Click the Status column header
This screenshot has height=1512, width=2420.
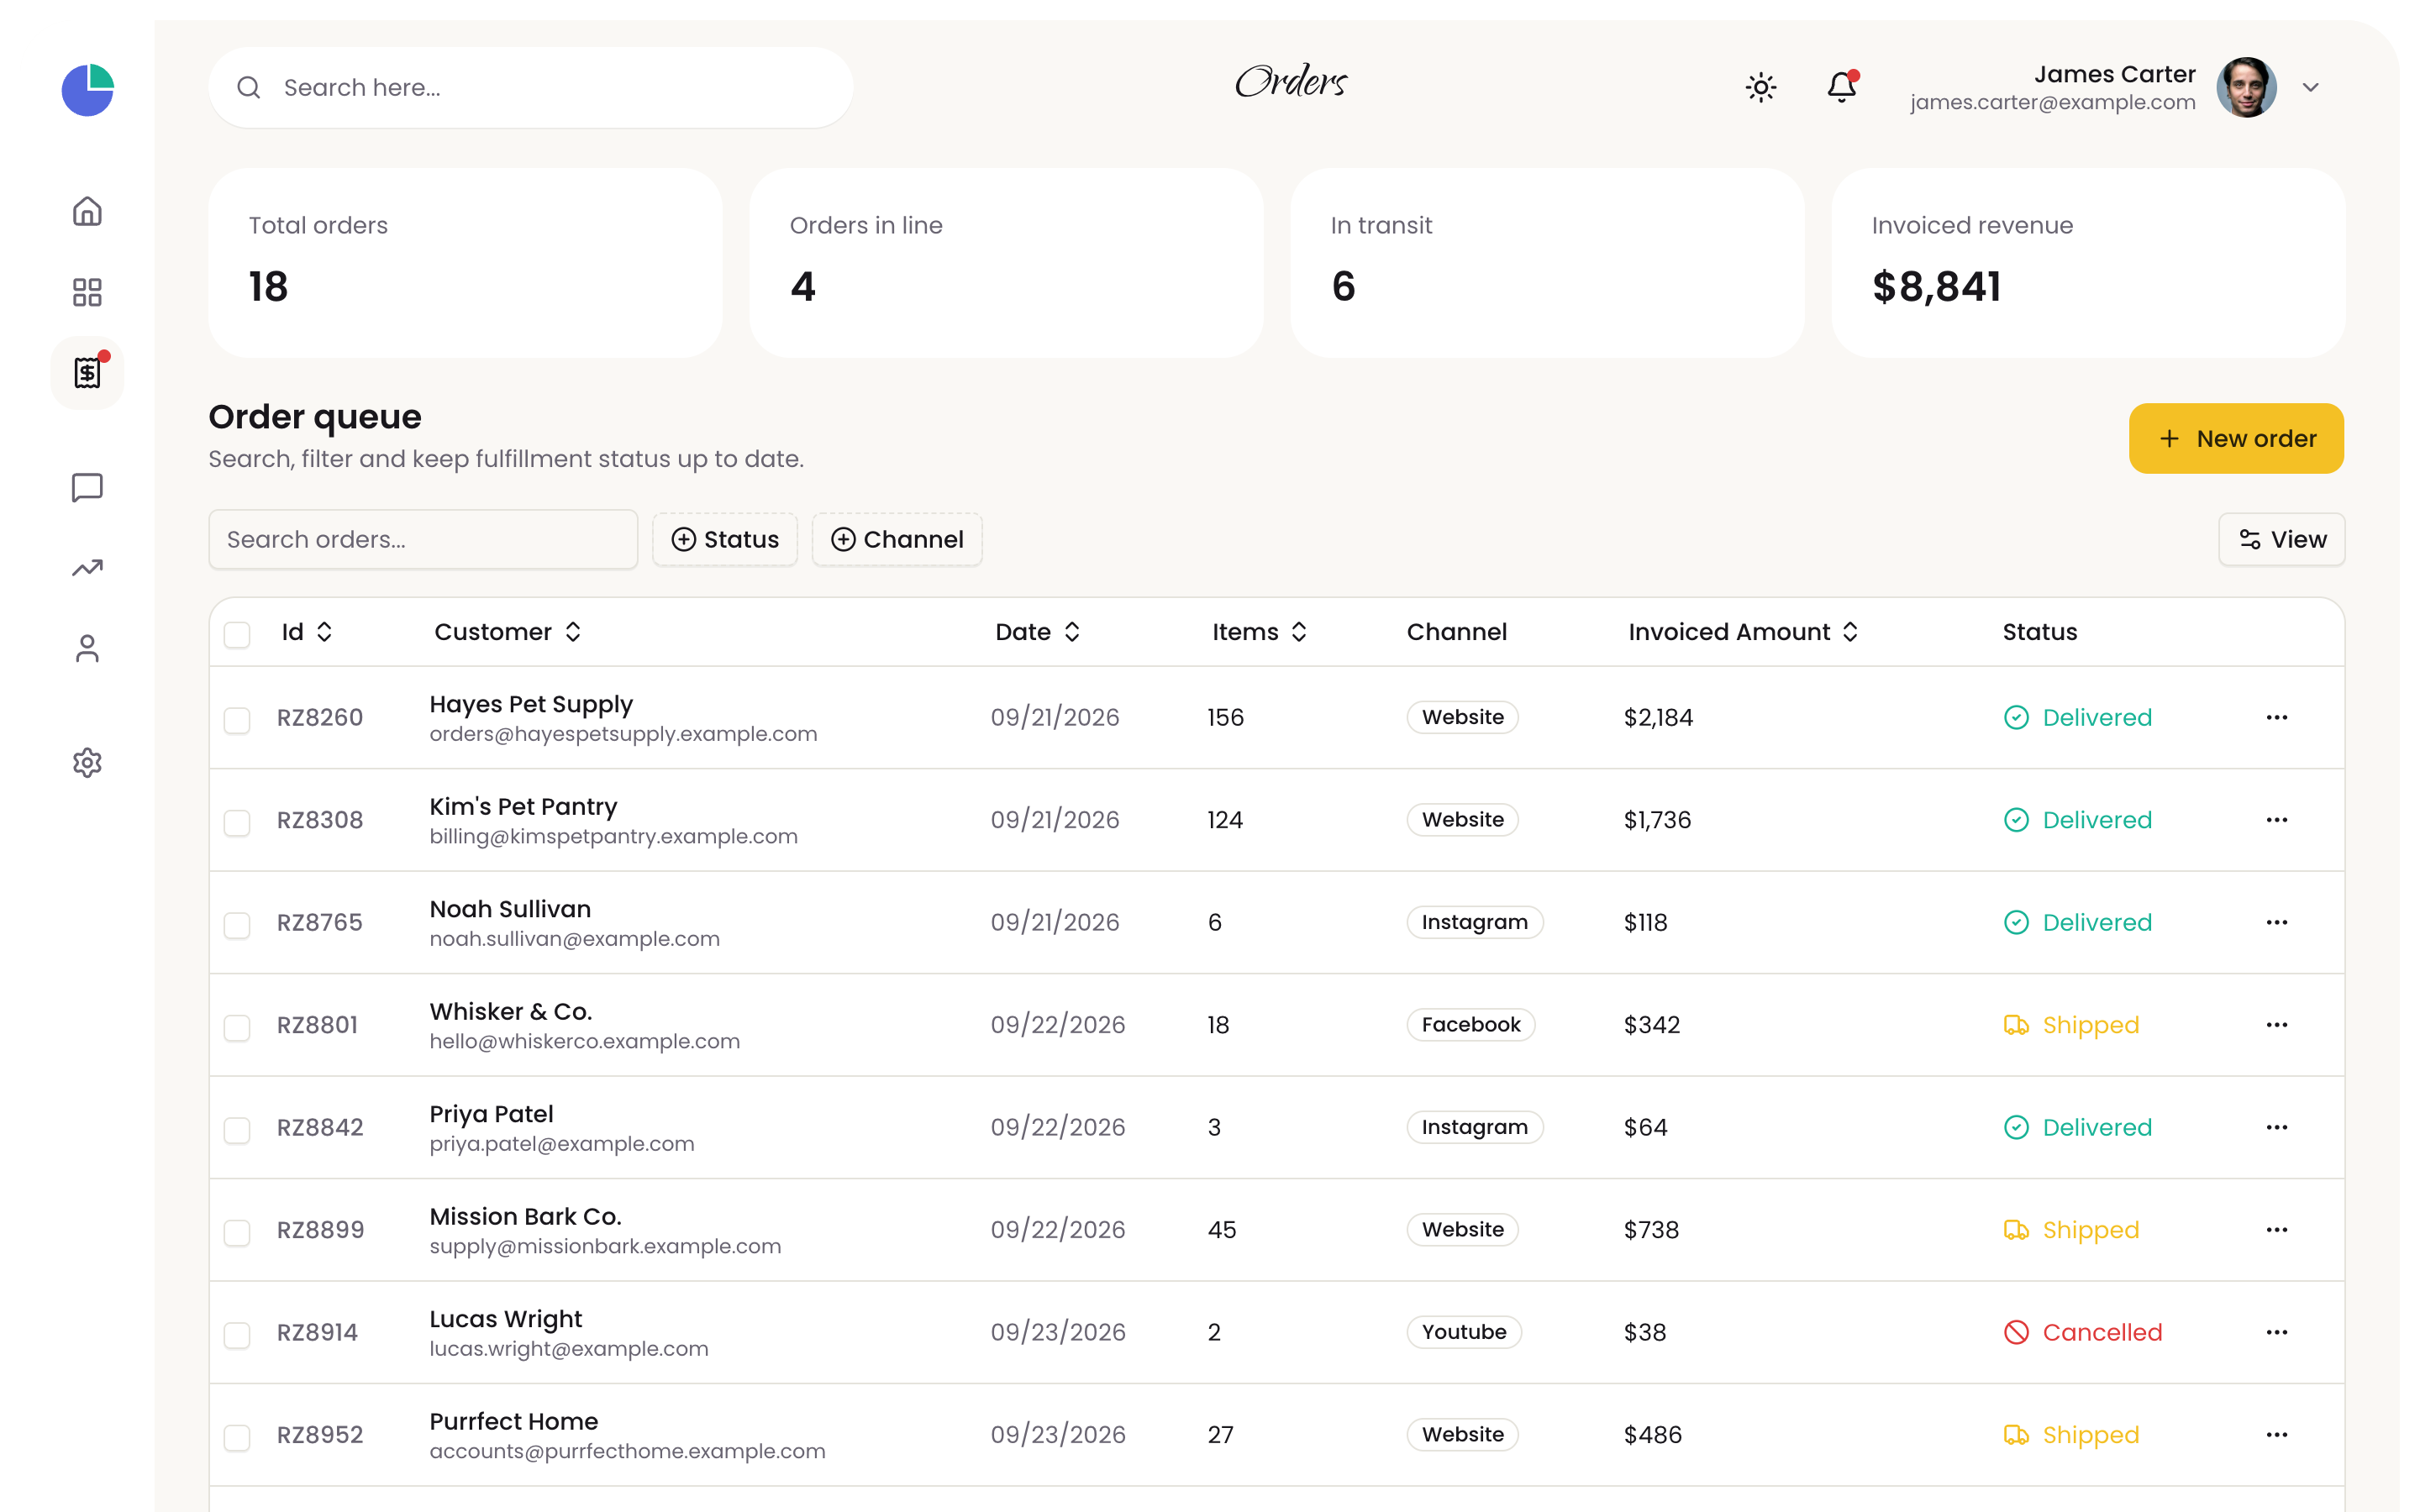click(x=2039, y=632)
